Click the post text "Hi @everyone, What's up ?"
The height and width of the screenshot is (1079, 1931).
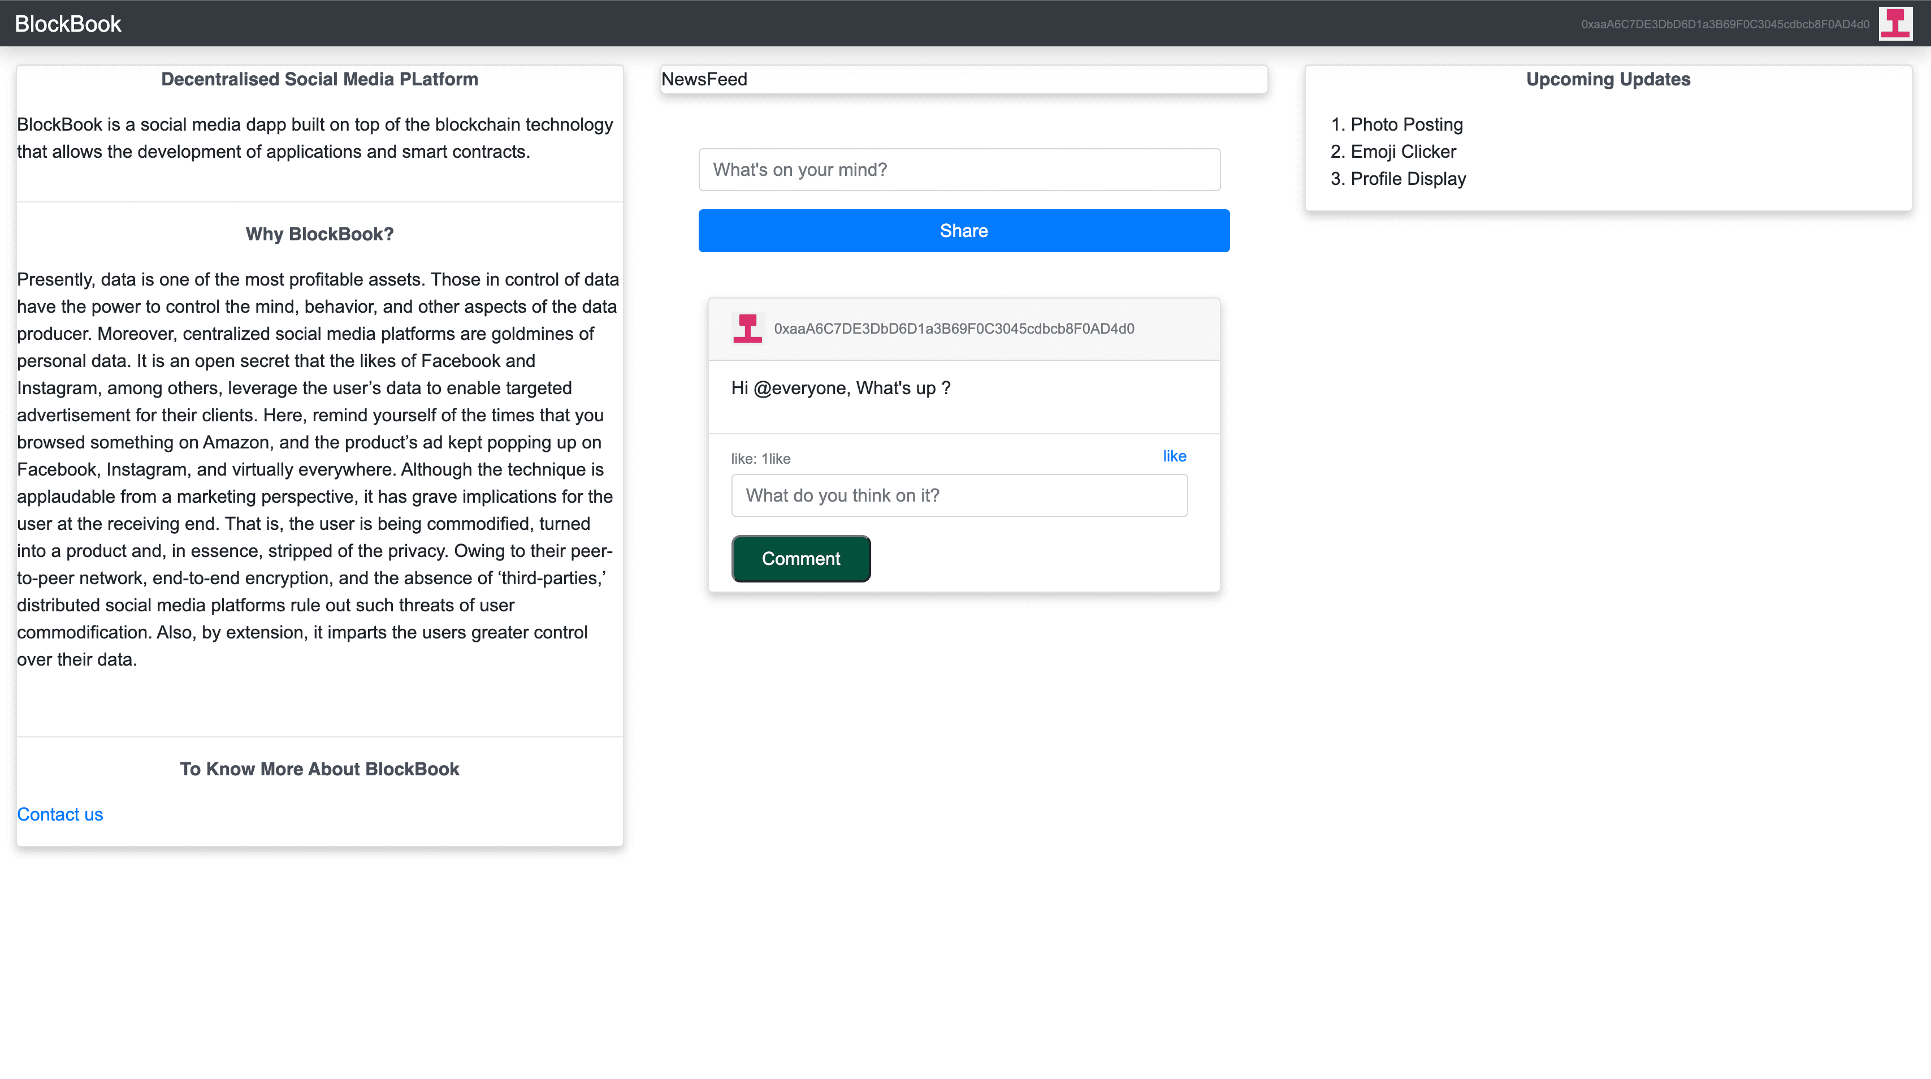click(841, 388)
